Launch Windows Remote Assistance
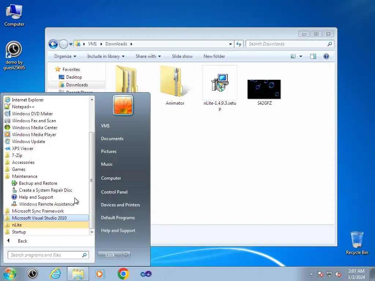375x281 pixels. pyautogui.click(x=46, y=204)
